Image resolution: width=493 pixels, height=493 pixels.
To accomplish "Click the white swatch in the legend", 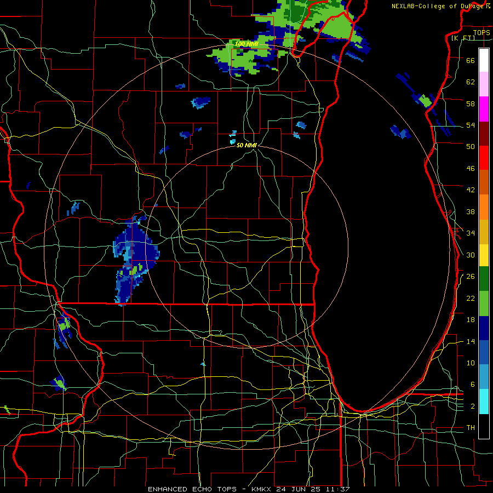I will (484, 60).
